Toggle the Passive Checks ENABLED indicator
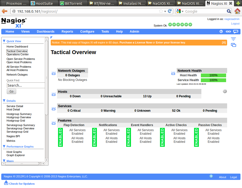This screenshot has width=242, height=188. coord(196,137)
